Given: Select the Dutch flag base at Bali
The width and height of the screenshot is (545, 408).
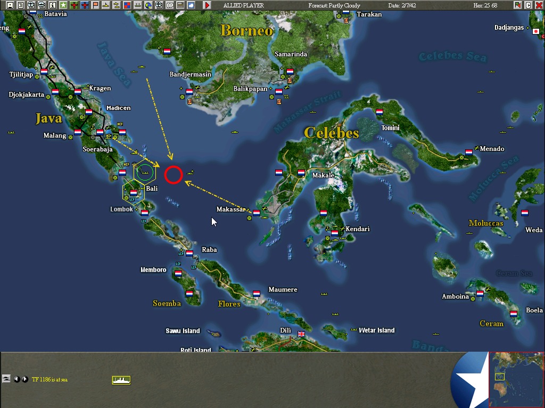Looking at the screenshot, I should [134, 192].
